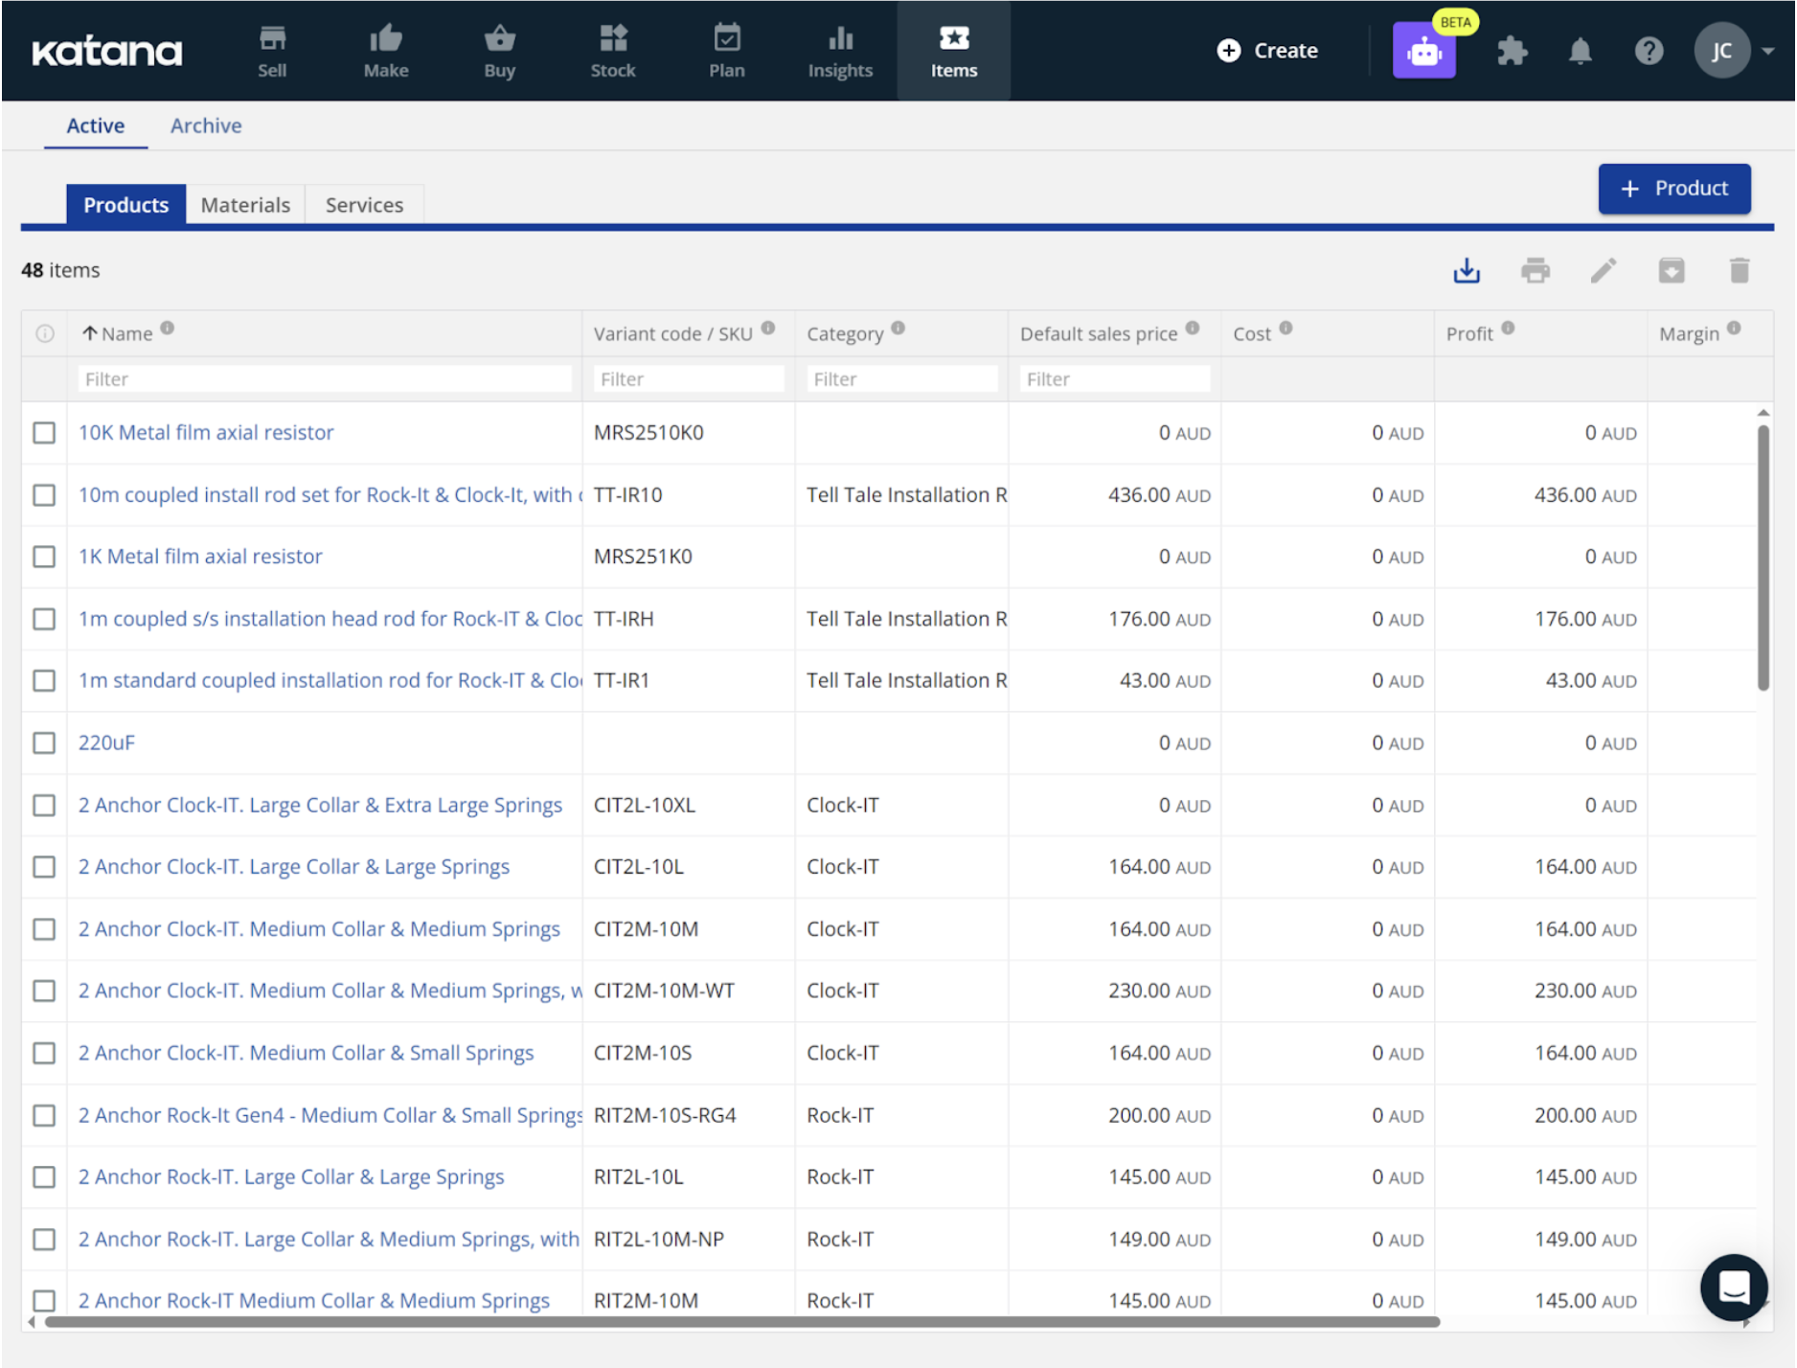Show info for Profit column
Image resolution: width=1797 pixels, height=1368 pixels.
click(x=1509, y=328)
